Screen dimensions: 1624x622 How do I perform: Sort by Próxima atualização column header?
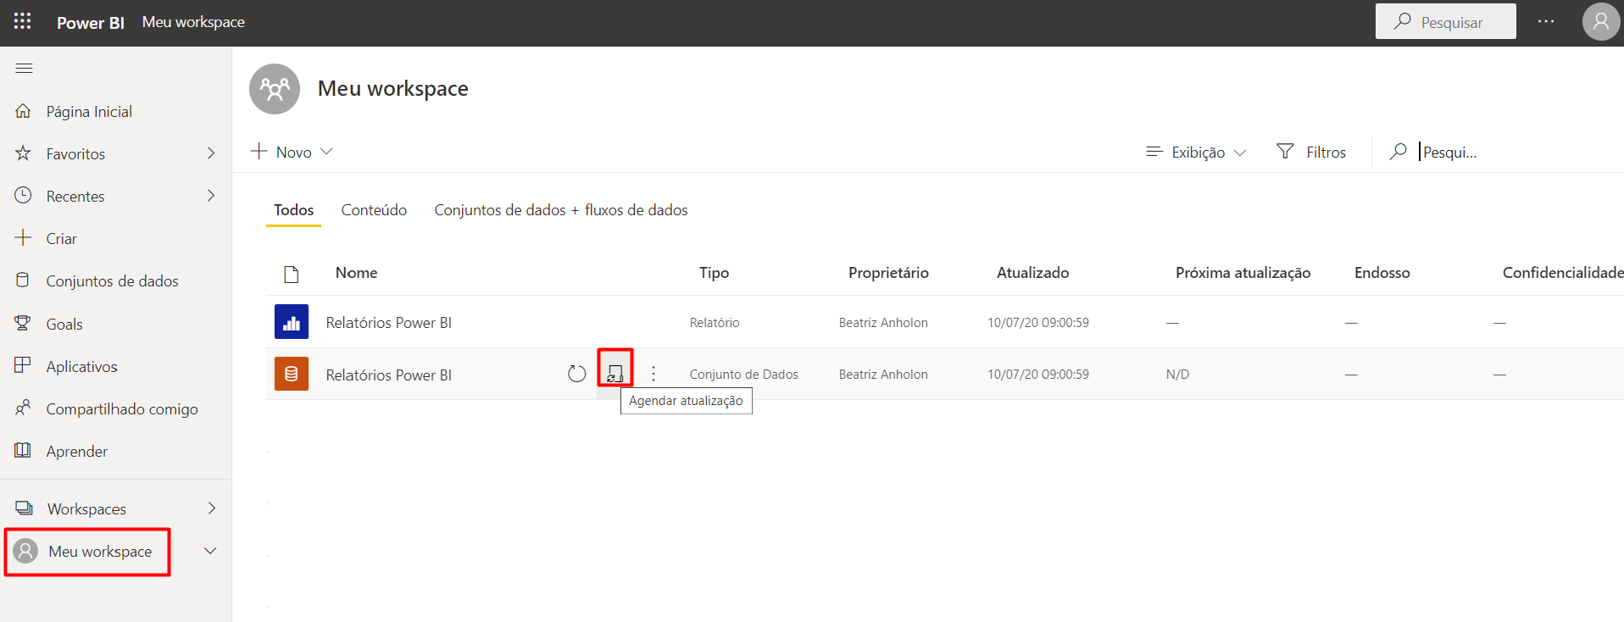[1243, 273]
